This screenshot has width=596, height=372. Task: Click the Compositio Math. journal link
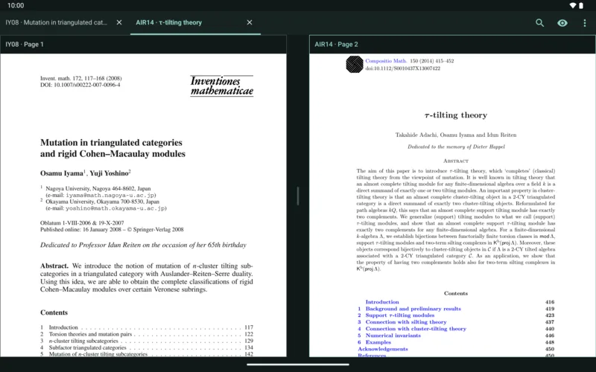click(386, 61)
